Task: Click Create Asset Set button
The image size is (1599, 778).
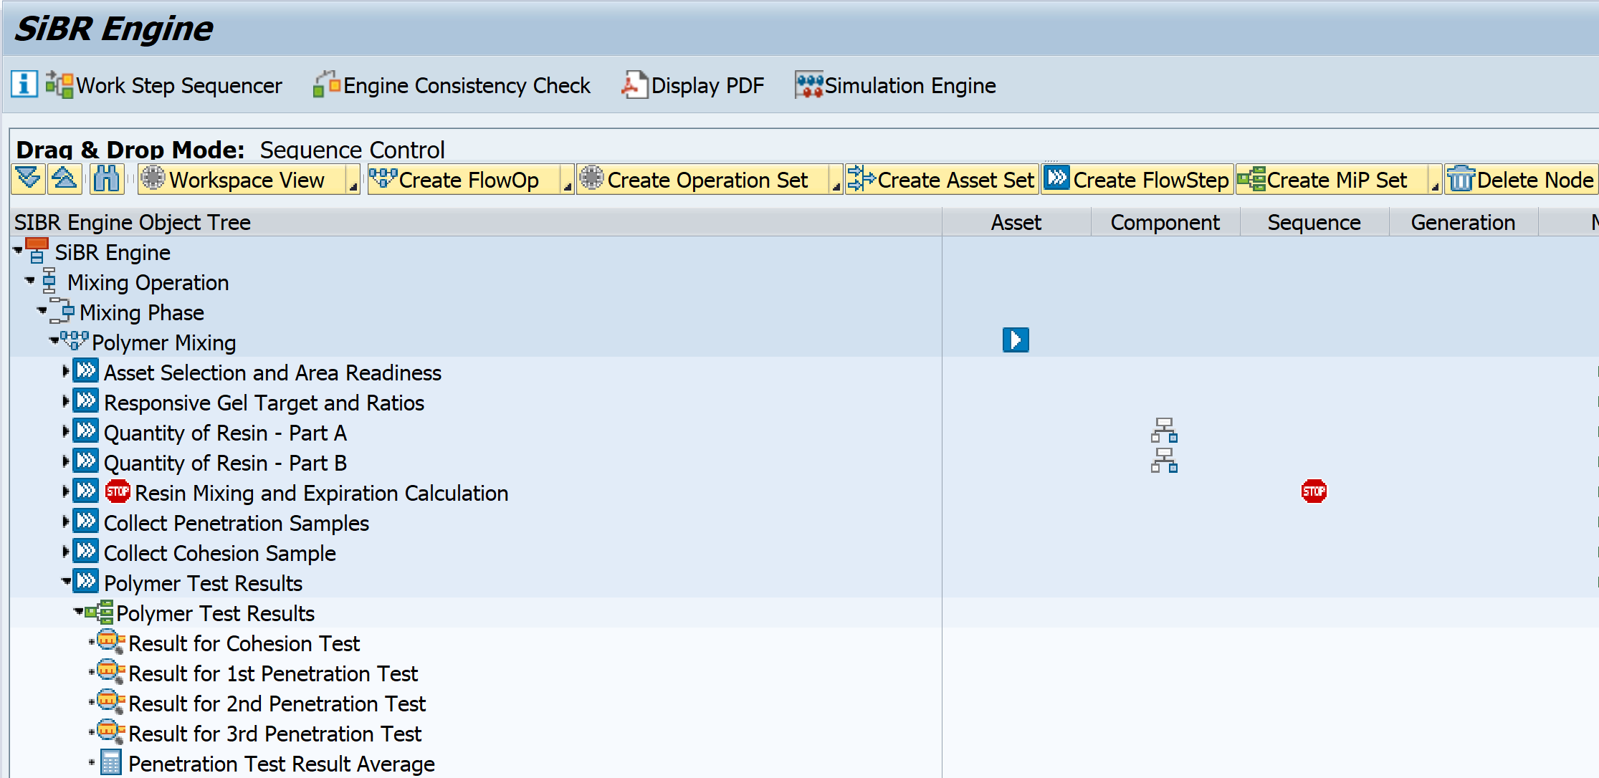Action: [942, 179]
